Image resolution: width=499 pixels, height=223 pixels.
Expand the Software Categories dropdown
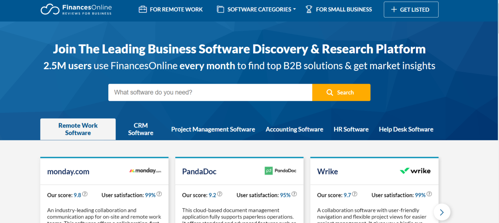[257, 9]
